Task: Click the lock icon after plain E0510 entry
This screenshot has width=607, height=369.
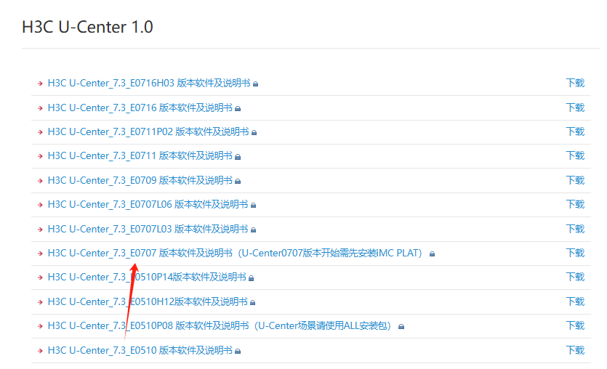Action: [x=238, y=352]
